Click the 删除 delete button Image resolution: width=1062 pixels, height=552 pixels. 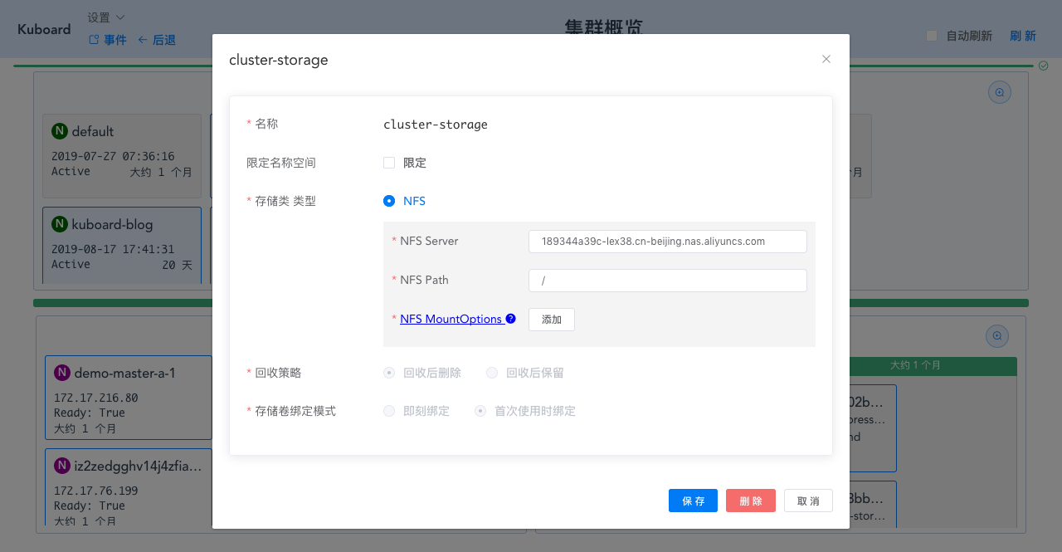pyautogui.click(x=750, y=501)
